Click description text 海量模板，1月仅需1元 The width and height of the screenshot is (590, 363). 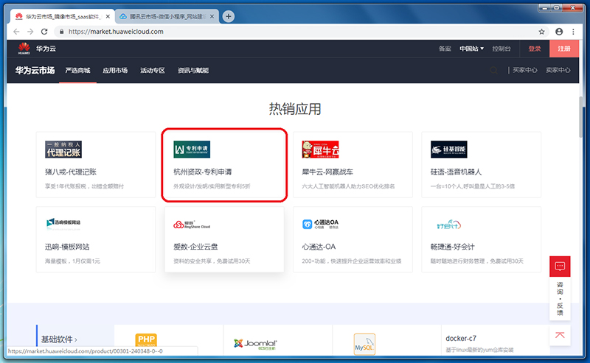[x=72, y=261]
